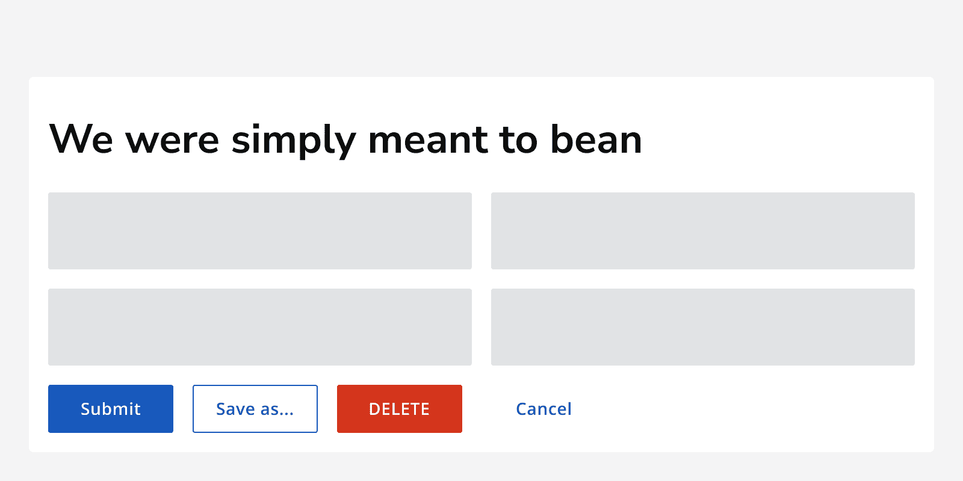This screenshot has height=481, width=963.
Task: Trigger the red DELETE action
Action: tap(399, 409)
